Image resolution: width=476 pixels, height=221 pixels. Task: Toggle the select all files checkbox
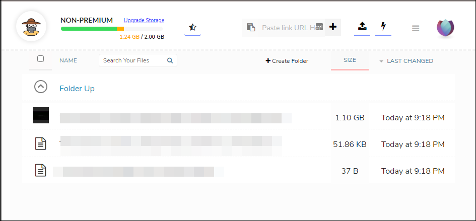pos(41,59)
